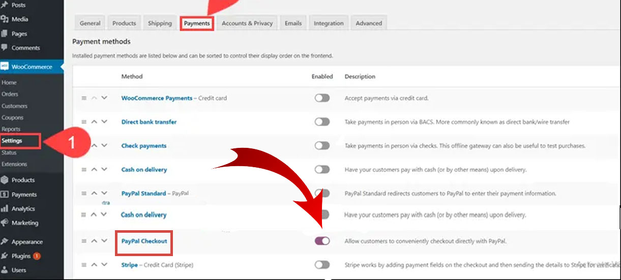Move Check payments up with arrow
The height and width of the screenshot is (280, 621).
pos(94,146)
